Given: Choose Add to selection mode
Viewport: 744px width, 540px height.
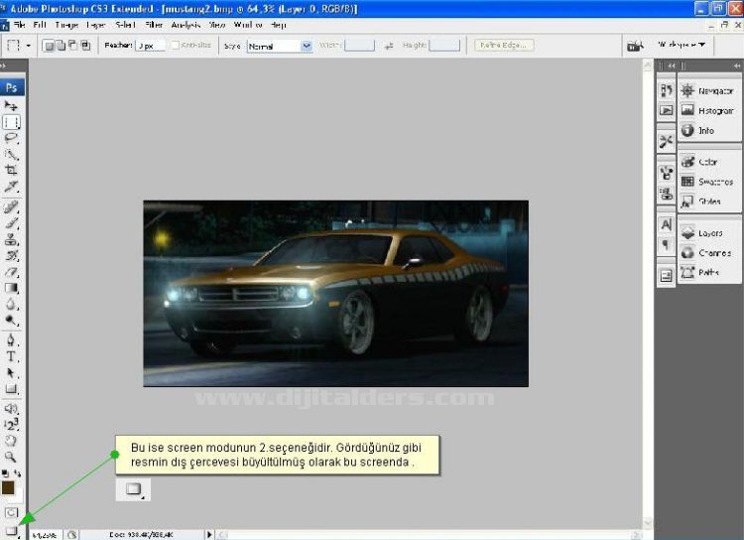Looking at the screenshot, I should 61,46.
